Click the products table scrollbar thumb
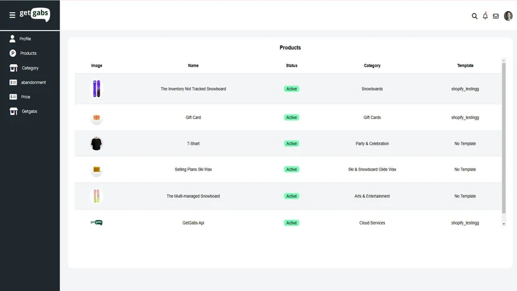The image size is (517, 291). point(503,138)
